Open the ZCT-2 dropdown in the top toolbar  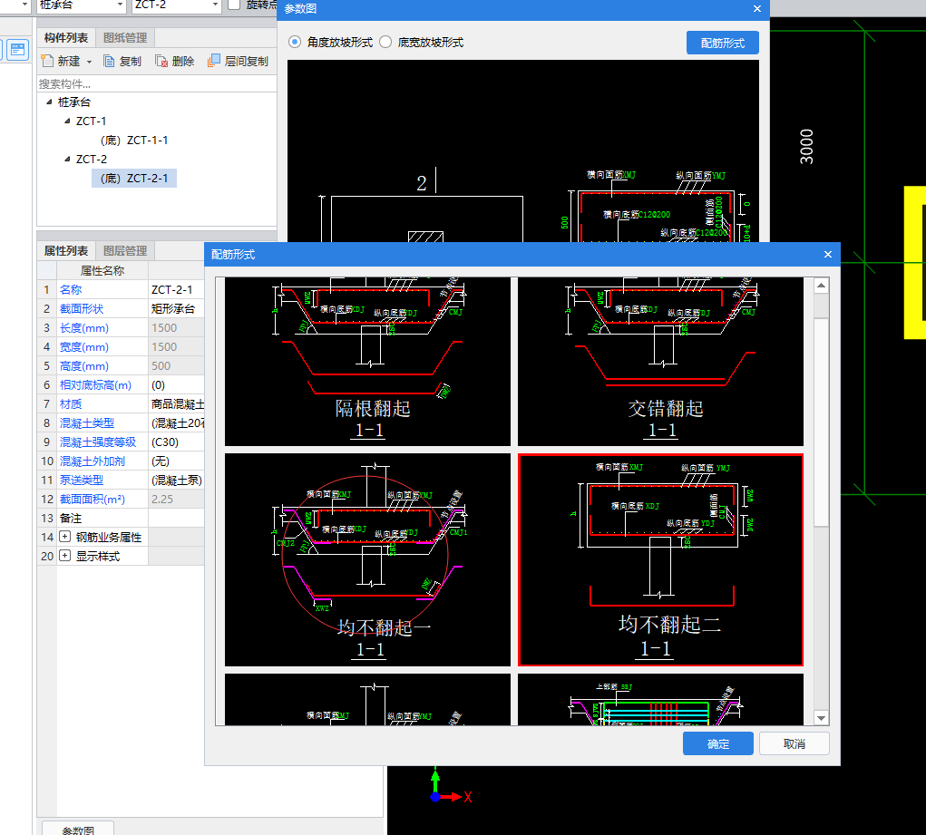(215, 5)
